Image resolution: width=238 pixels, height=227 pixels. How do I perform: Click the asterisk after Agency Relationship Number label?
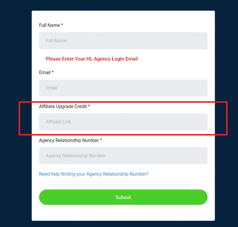click(x=101, y=140)
